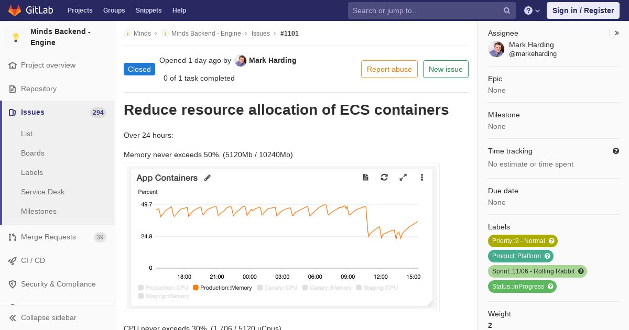Click the Repository file icon
Image resolution: width=629 pixels, height=330 pixels.
coord(13,89)
